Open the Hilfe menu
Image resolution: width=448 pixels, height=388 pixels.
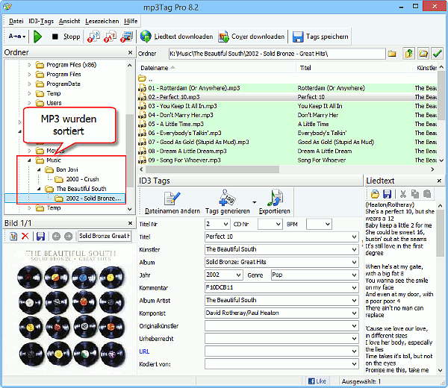131,21
